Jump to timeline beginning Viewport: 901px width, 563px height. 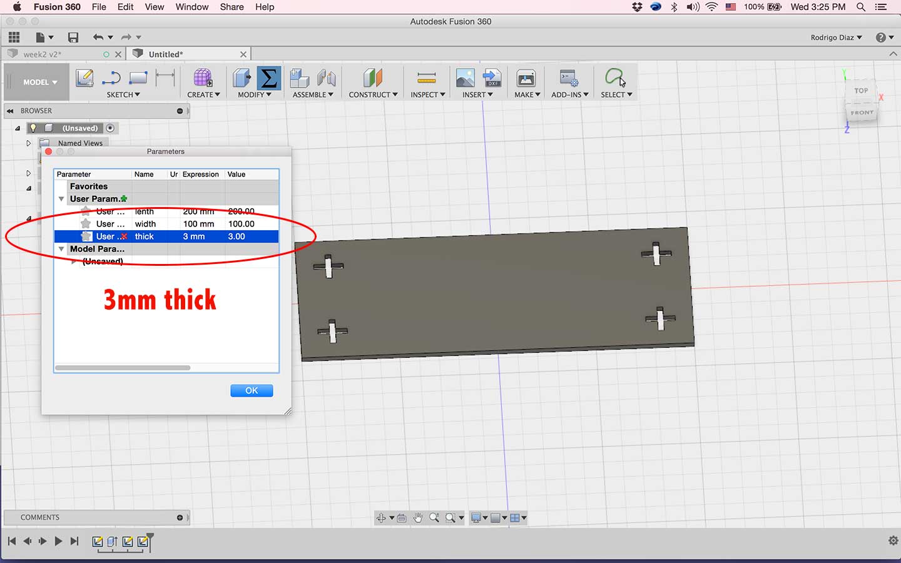(12, 541)
